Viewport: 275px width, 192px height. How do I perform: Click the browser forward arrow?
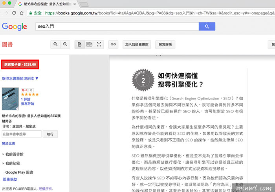point(6,13)
